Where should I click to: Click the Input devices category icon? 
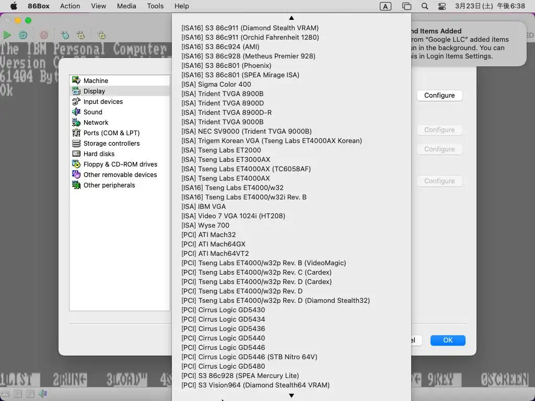[76, 101]
